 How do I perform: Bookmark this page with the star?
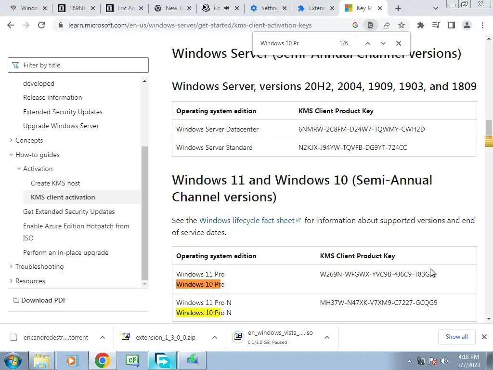(x=402, y=25)
